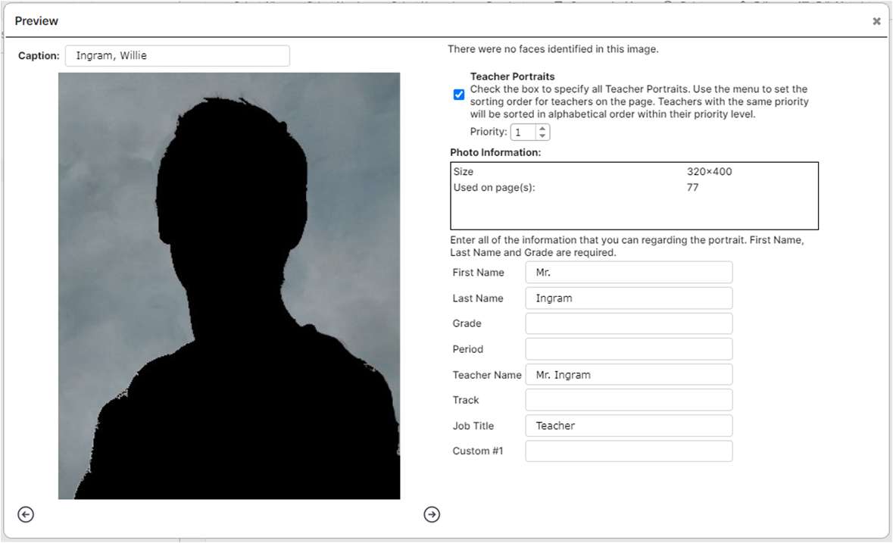Focus the empty Grade field
This screenshot has height=543, width=893.
click(x=629, y=323)
